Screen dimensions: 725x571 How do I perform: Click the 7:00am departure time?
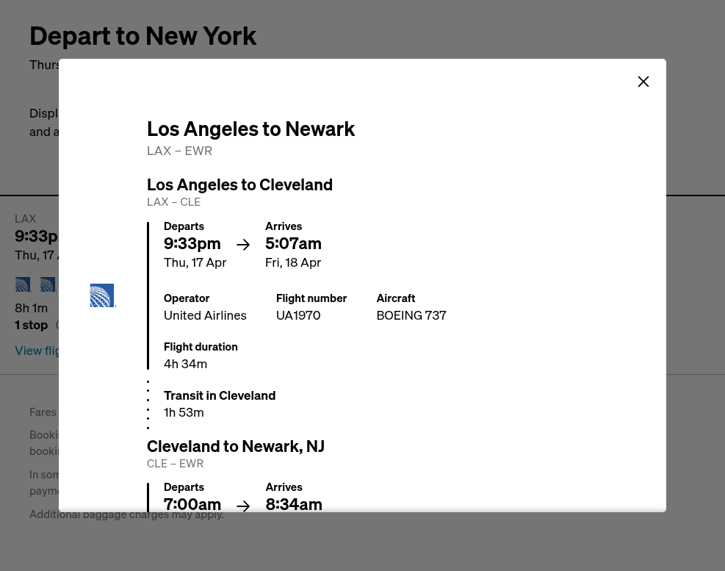pyautogui.click(x=192, y=503)
